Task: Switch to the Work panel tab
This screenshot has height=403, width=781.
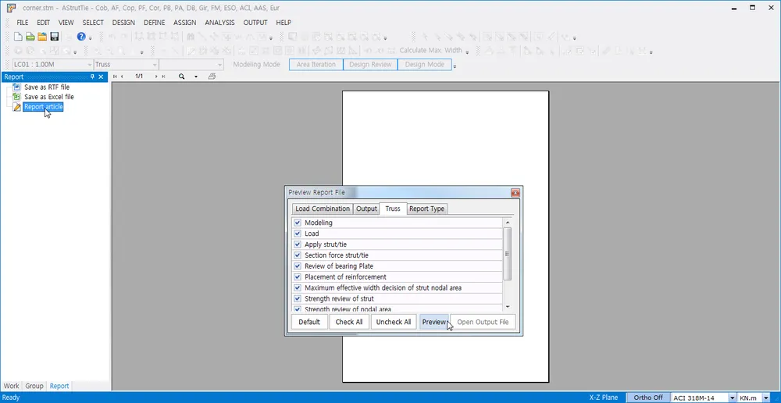Action: click(12, 386)
